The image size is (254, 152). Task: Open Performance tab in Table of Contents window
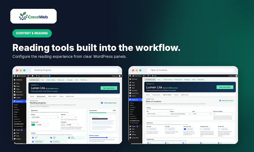(201, 80)
